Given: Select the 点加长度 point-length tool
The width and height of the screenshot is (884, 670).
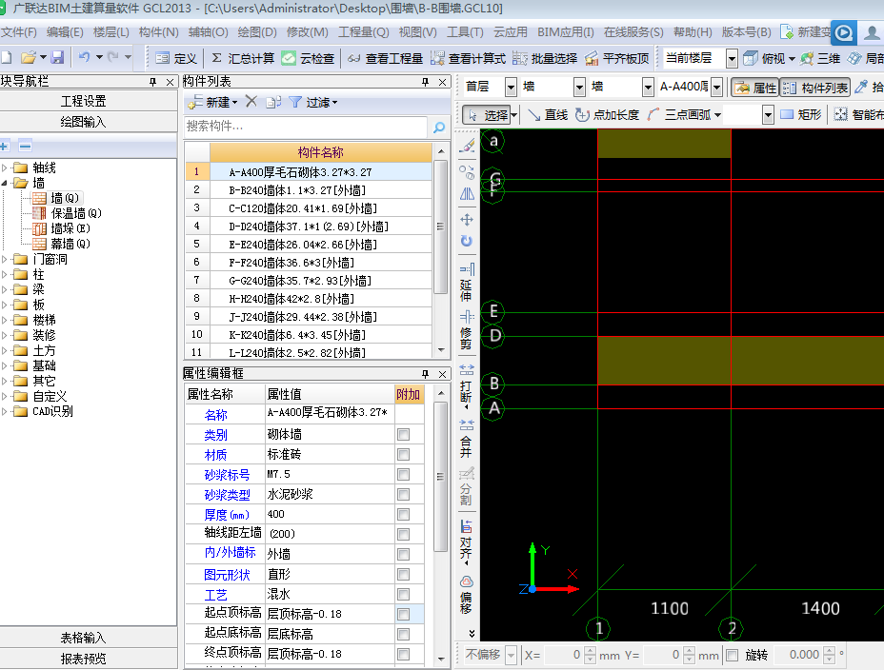Looking at the screenshot, I should [607, 115].
